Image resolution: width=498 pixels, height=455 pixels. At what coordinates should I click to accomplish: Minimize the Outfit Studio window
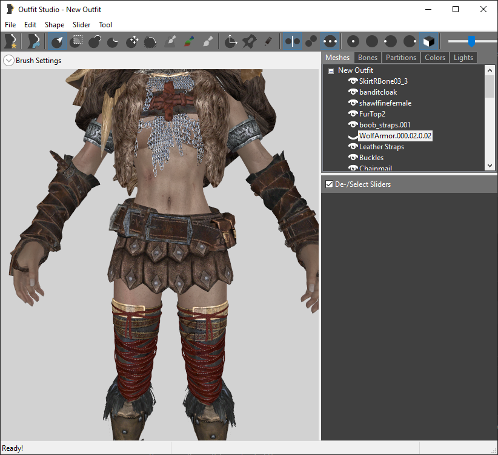pyautogui.click(x=428, y=9)
